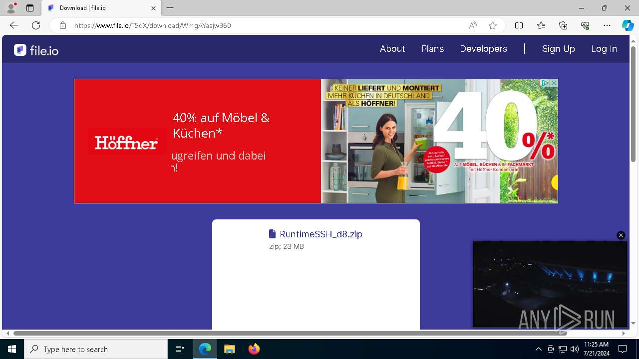Switch to the Download | file.io tab
Image resolution: width=639 pixels, height=359 pixels.
tap(101, 8)
